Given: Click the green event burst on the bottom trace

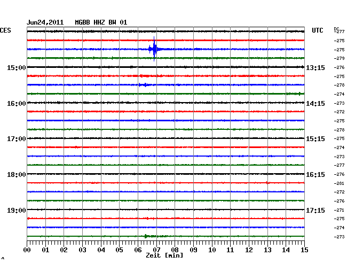Looking at the screenshot, I should pos(146,236).
